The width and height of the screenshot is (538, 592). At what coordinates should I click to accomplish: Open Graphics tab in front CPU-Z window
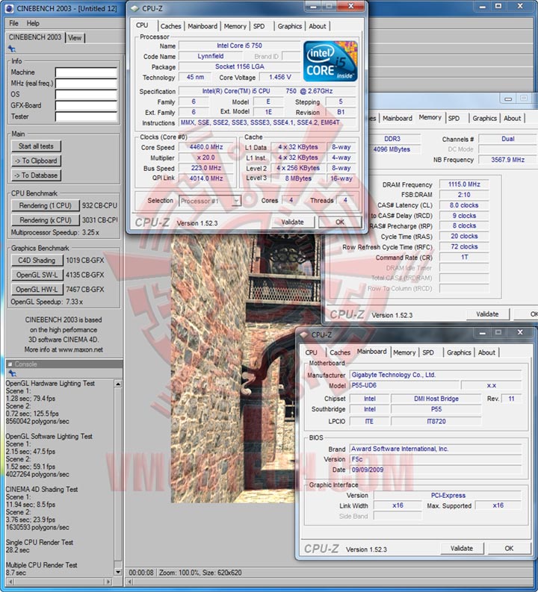point(290,26)
